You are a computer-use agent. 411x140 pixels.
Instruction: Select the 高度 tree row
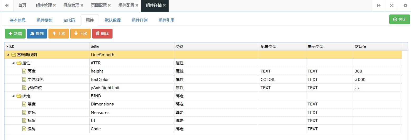(x=203, y=71)
